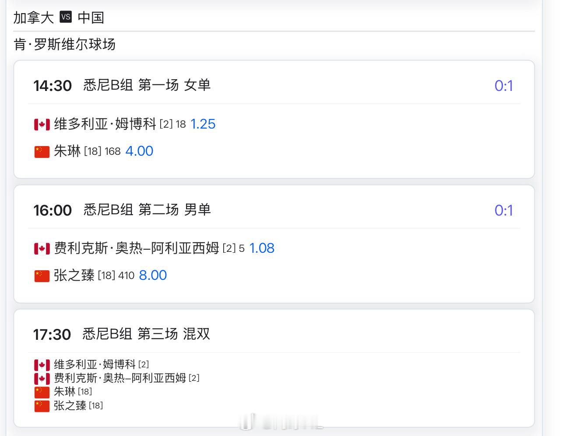
Task: Open 费利克斯·奥热-阿利亚西姆 name in 混双 match
Action: [x=120, y=378]
